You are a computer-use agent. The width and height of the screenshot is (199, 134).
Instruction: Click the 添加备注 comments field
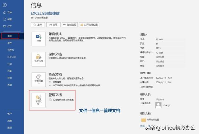coord(160,66)
